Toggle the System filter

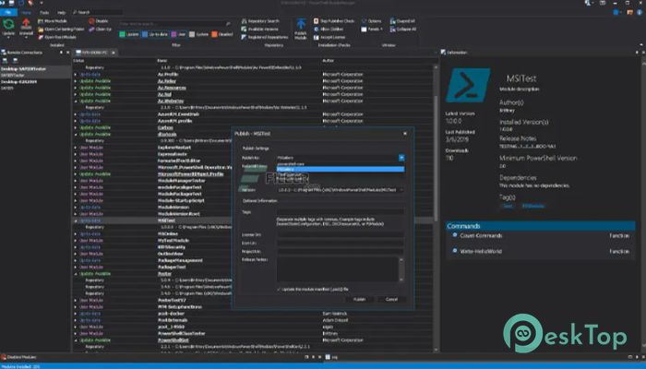[x=199, y=35]
